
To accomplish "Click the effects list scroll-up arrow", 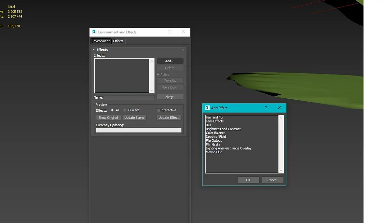I will (152, 61).
